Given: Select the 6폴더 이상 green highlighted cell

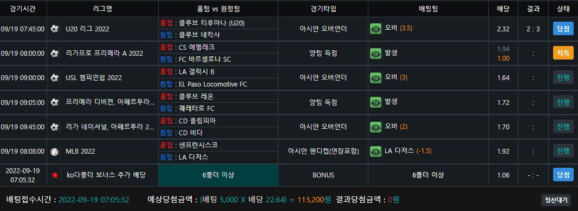Looking at the screenshot, I should (218, 175).
